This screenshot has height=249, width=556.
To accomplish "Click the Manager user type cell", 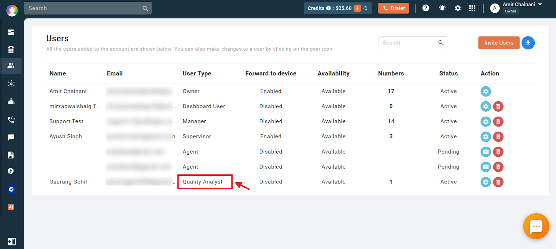I will 194,121.
